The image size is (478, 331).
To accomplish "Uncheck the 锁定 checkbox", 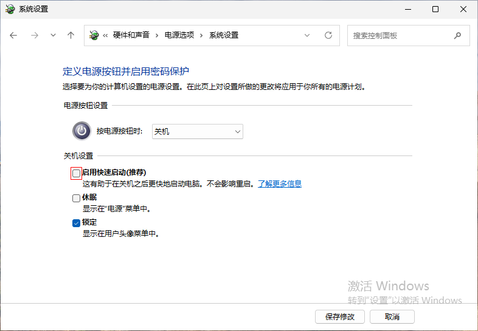I will click(x=76, y=224).
